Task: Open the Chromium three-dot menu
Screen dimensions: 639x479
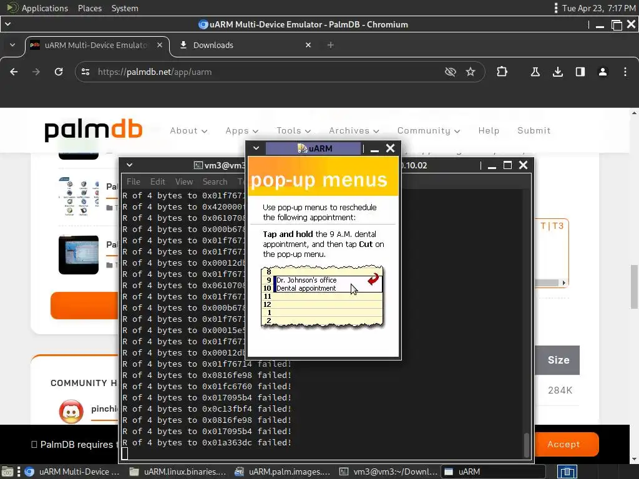Action: [625, 72]
